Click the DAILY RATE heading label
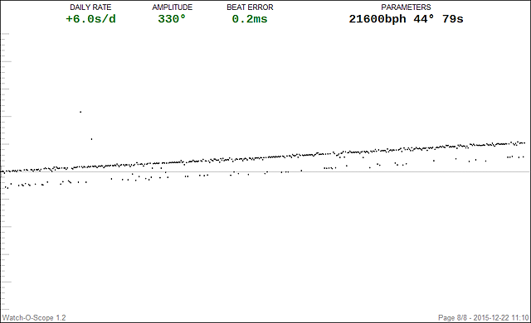 click(x=90, y=7)
